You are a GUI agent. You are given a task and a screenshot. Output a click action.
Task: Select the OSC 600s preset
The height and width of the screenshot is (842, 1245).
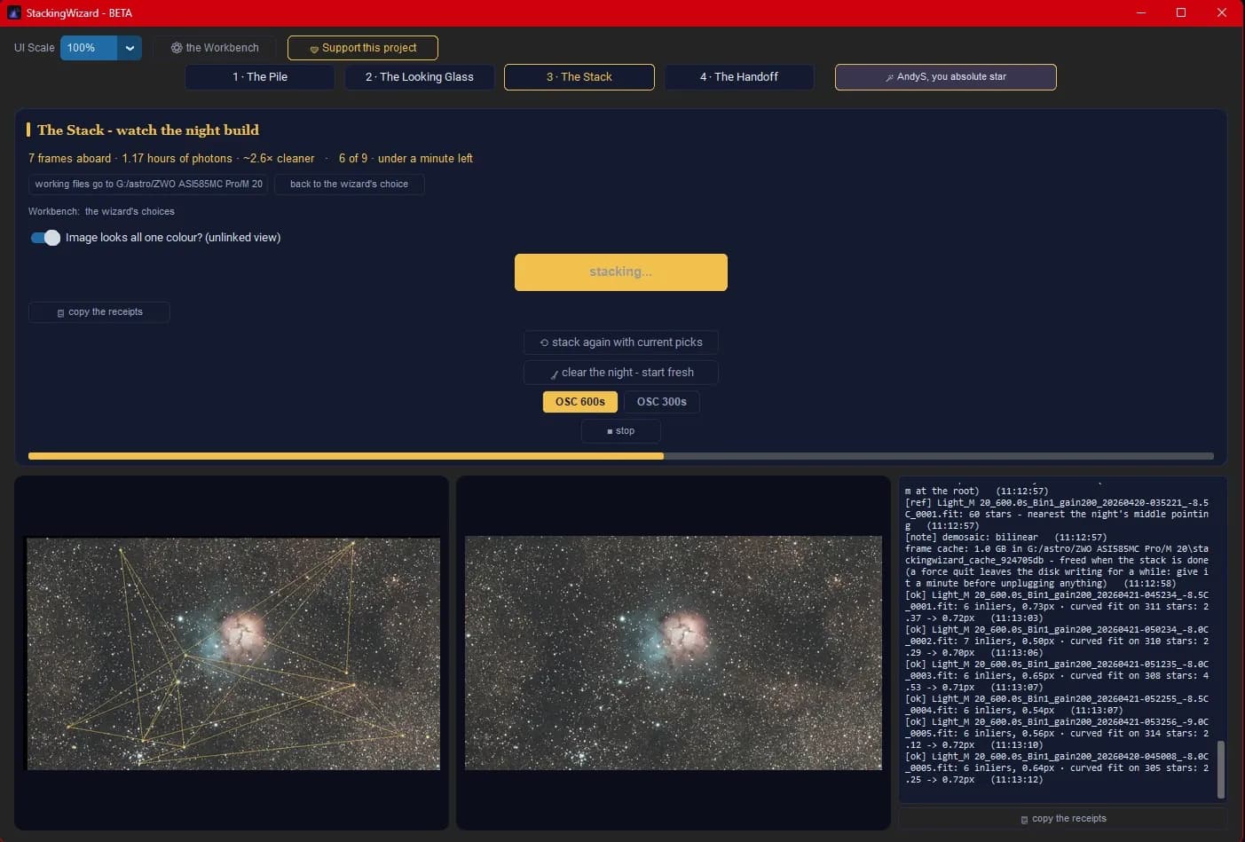[580, 402]
